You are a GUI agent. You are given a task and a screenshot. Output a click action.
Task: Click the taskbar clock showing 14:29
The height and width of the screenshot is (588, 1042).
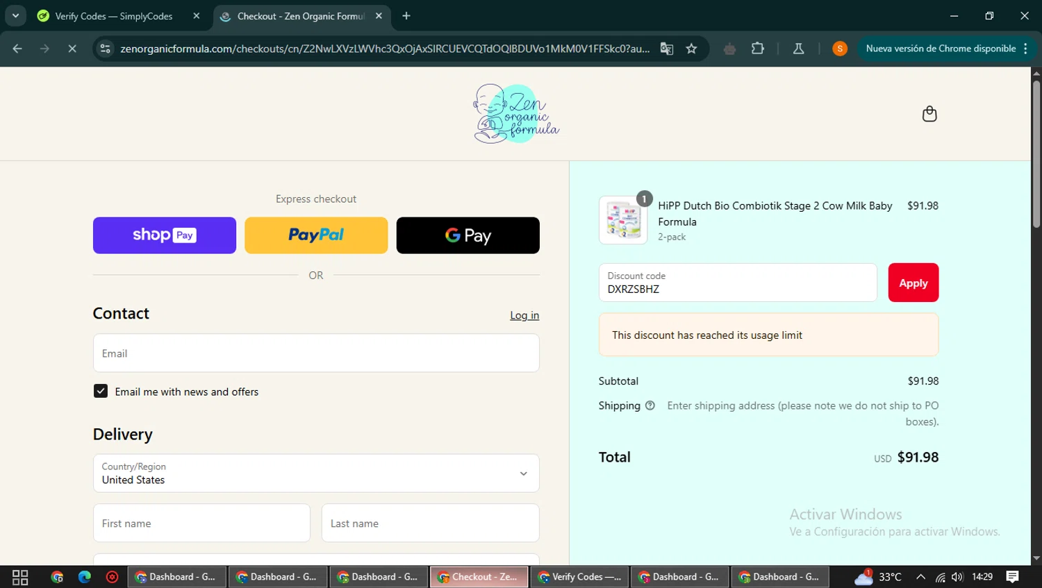[x=982, y=577]
